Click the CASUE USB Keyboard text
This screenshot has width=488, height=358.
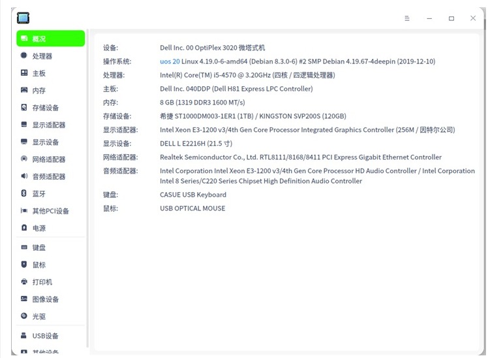pos(193,195)
